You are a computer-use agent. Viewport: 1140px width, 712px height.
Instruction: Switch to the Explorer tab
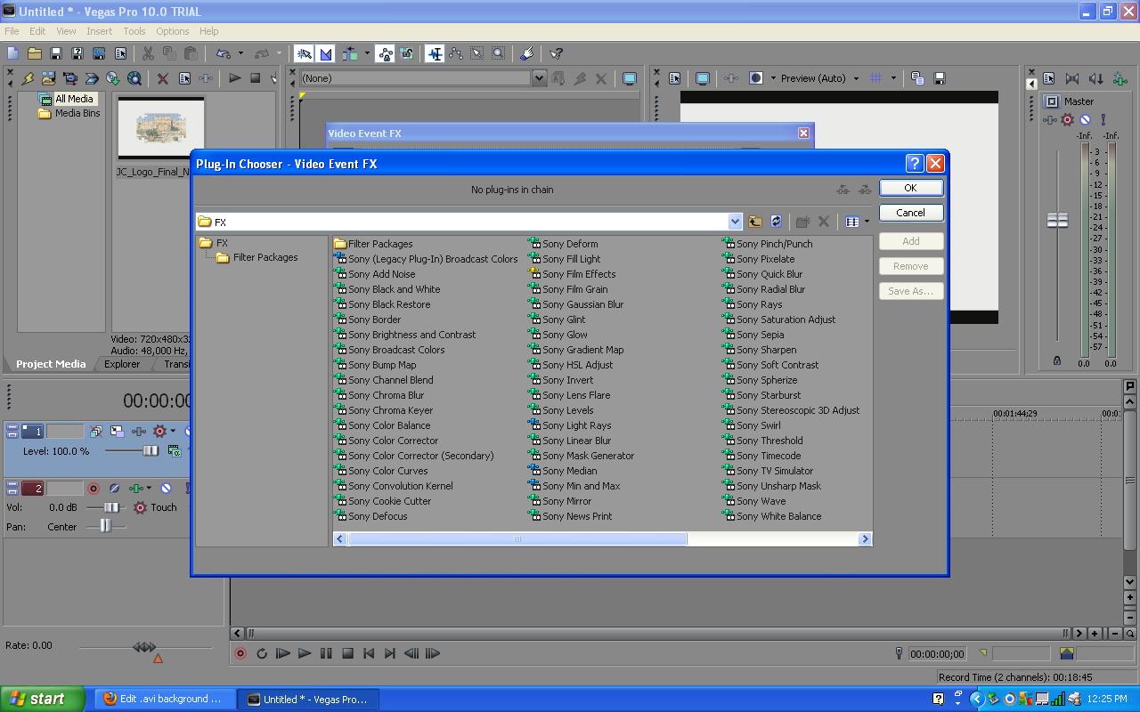[122, 364]
